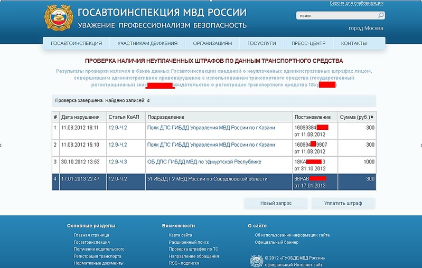Open RSS - подписка footer link

tap(184, 263)
